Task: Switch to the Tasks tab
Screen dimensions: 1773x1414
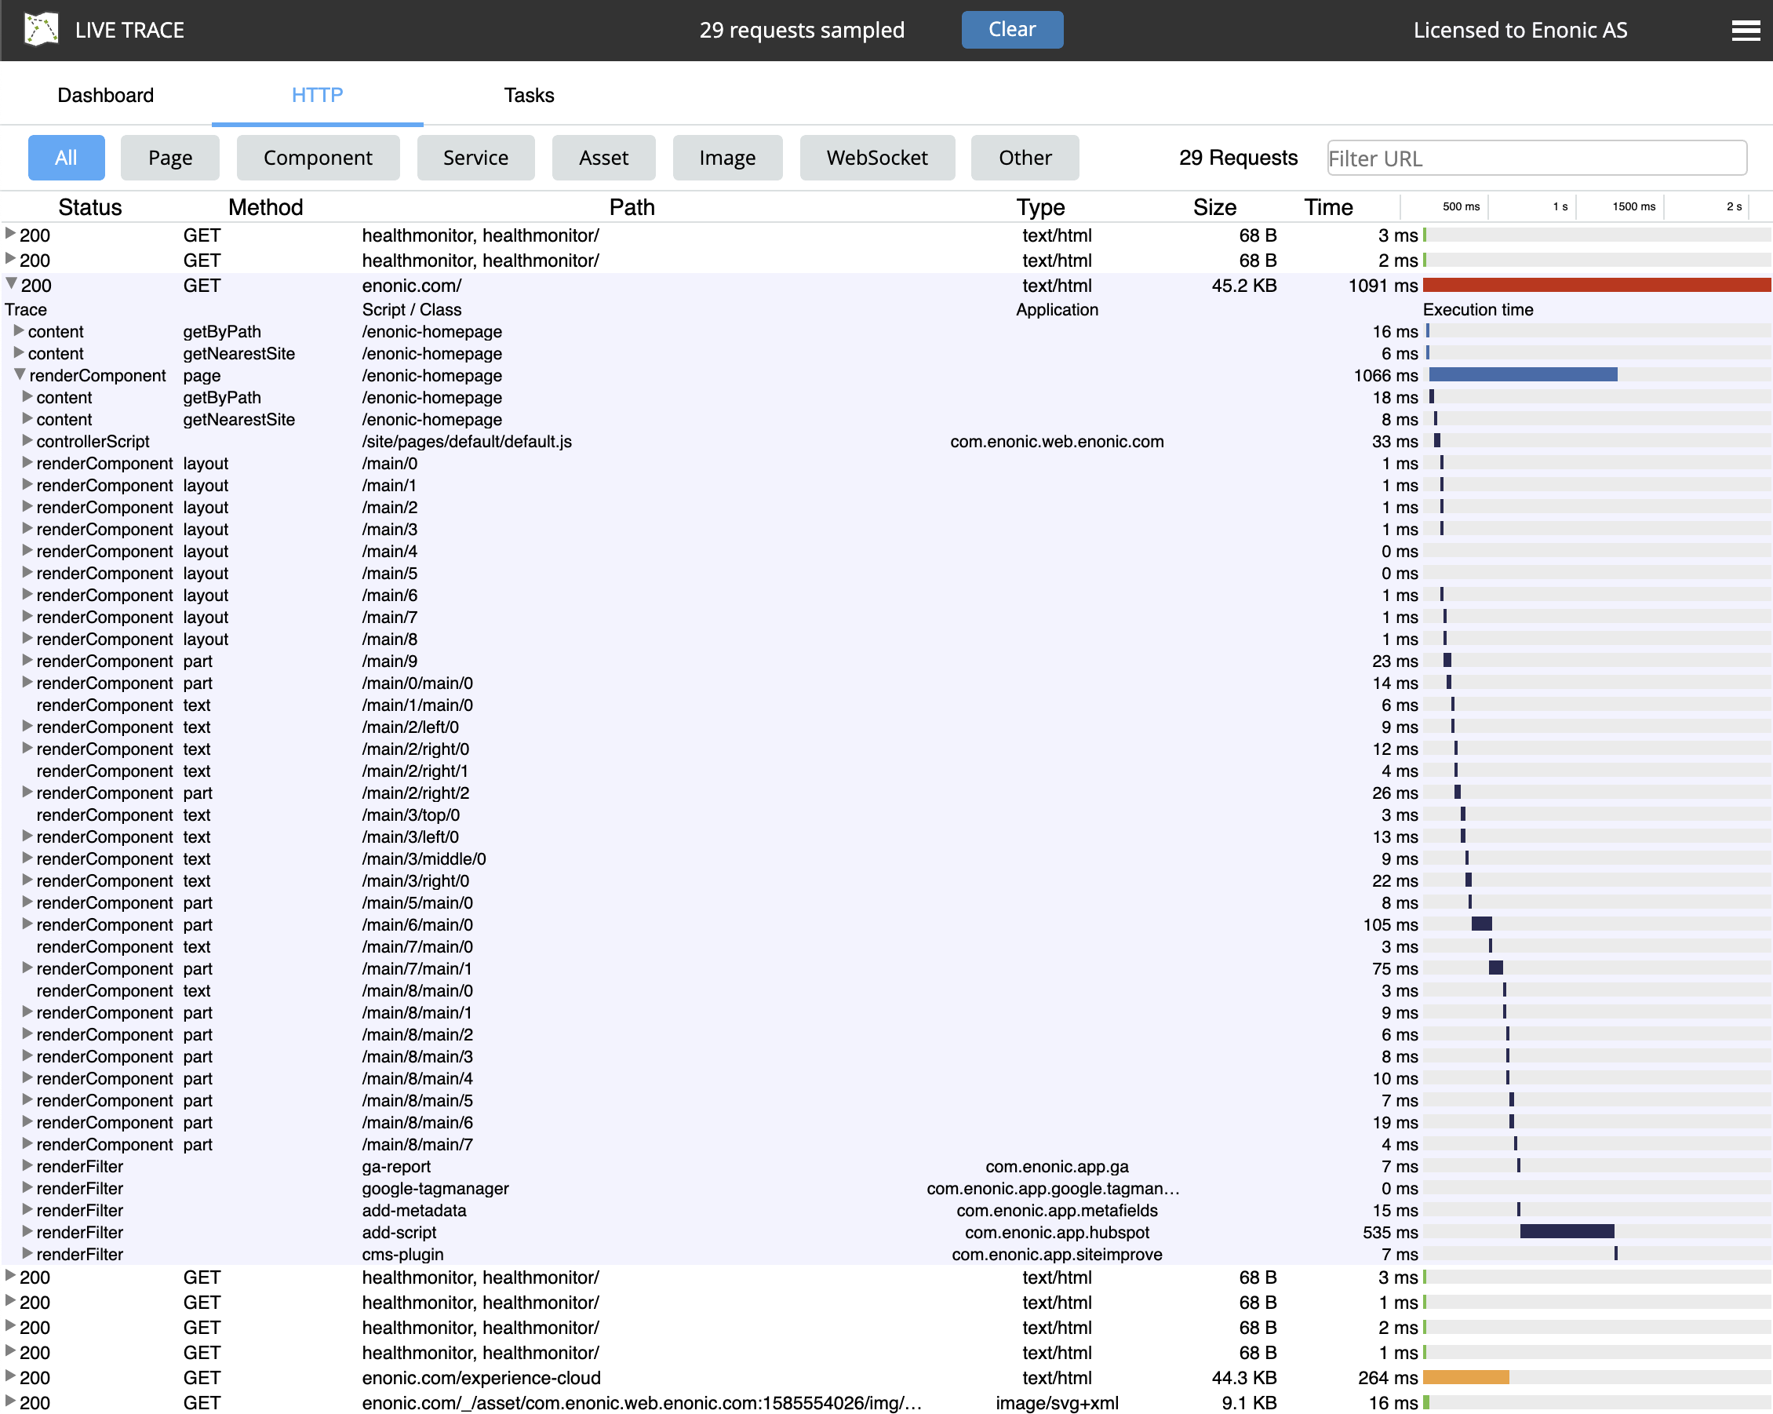Action: point(529,96)
